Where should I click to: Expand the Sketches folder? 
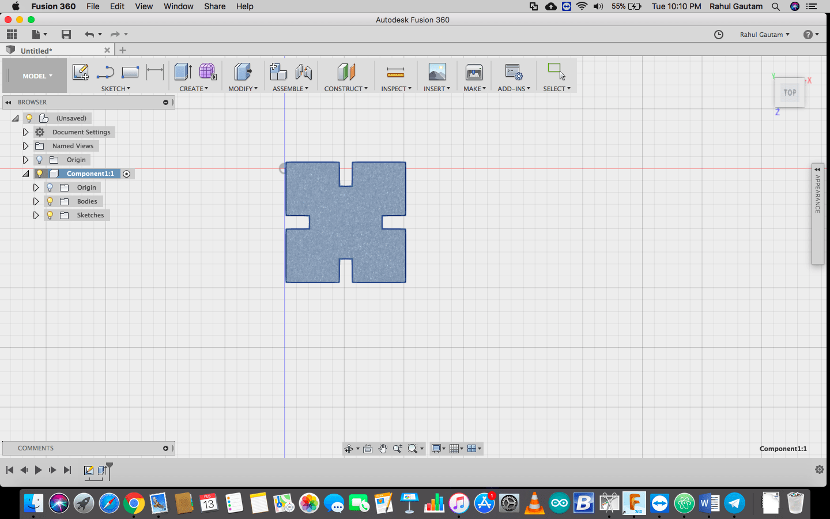36,215
